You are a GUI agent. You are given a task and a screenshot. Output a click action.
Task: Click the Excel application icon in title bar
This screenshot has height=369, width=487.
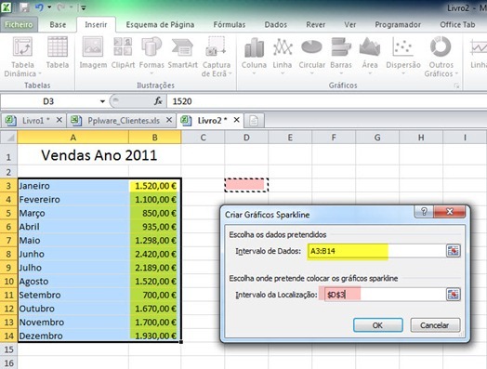(7, 7)
